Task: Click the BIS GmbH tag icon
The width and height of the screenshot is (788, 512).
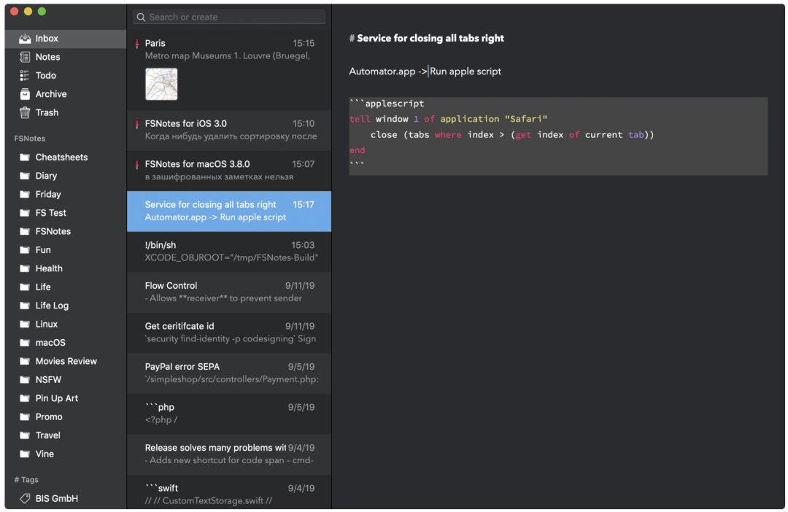Action: pyautogui.click(x=25, y=499)
